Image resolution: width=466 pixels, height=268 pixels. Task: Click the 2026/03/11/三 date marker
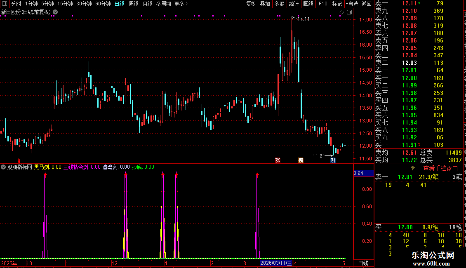click(276, 263)
